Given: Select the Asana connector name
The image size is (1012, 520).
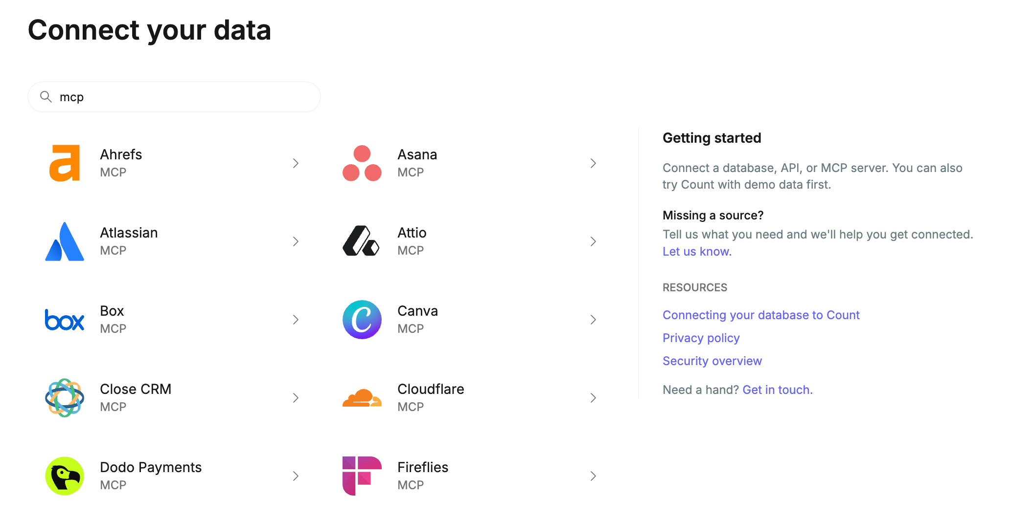Looking at the screenshot, I should click(417, 154).
